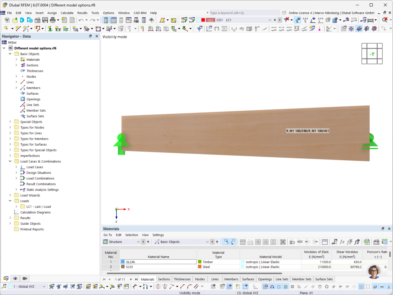The image size is (393, 295).
Task: Collapse the Different model options.rf6 tree node
Action: (4, 48)
